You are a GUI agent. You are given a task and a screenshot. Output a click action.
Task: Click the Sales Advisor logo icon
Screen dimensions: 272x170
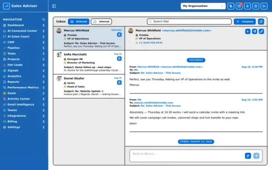click(6, 6)
